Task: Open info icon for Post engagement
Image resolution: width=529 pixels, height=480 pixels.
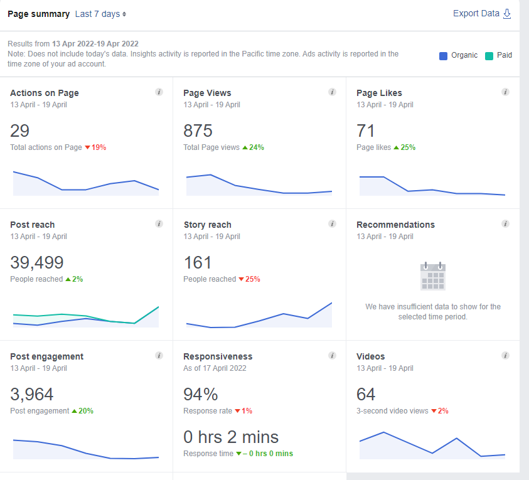Action: click(159, 355)
